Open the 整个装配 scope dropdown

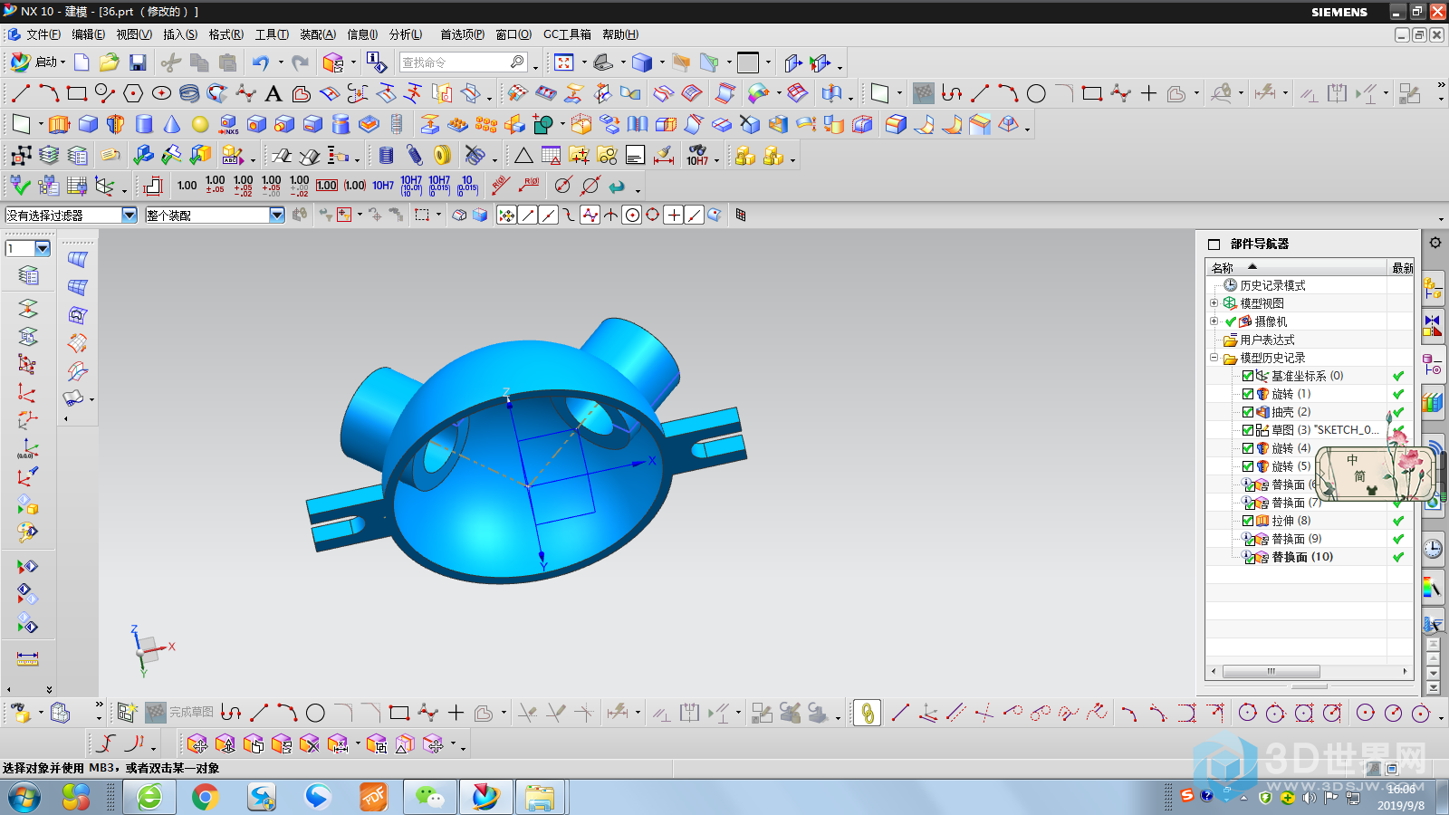point(277,215)
